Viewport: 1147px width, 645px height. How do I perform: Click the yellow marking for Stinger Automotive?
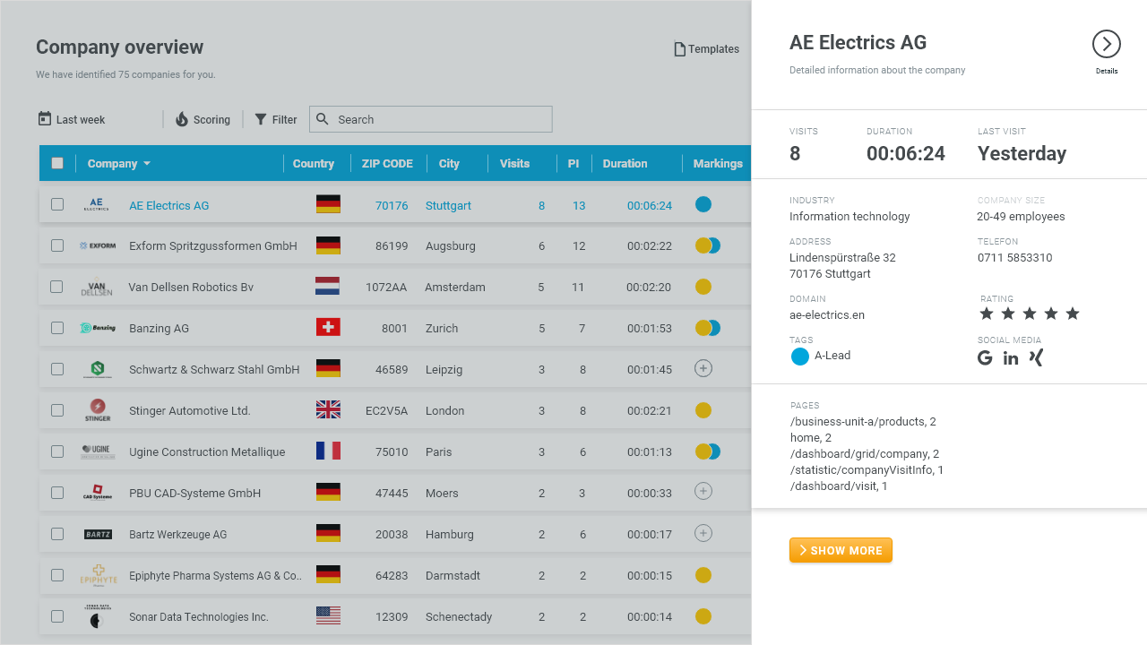tap(703, 410)
